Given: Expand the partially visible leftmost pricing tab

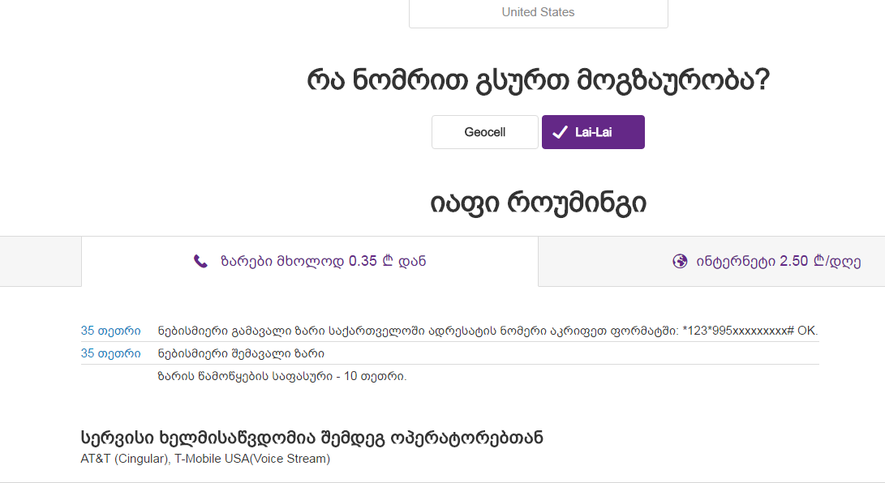Looking at the screenshot, I should 40,260.
